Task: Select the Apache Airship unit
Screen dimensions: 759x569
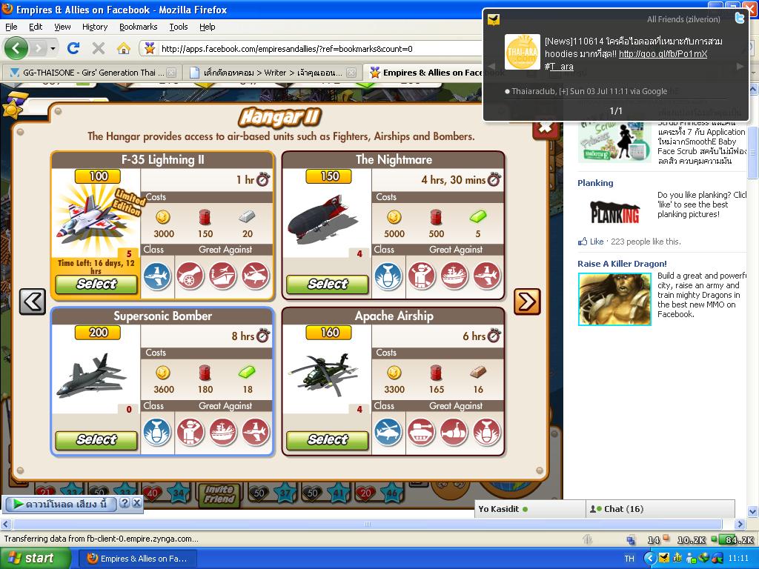Action: point(327,440)
